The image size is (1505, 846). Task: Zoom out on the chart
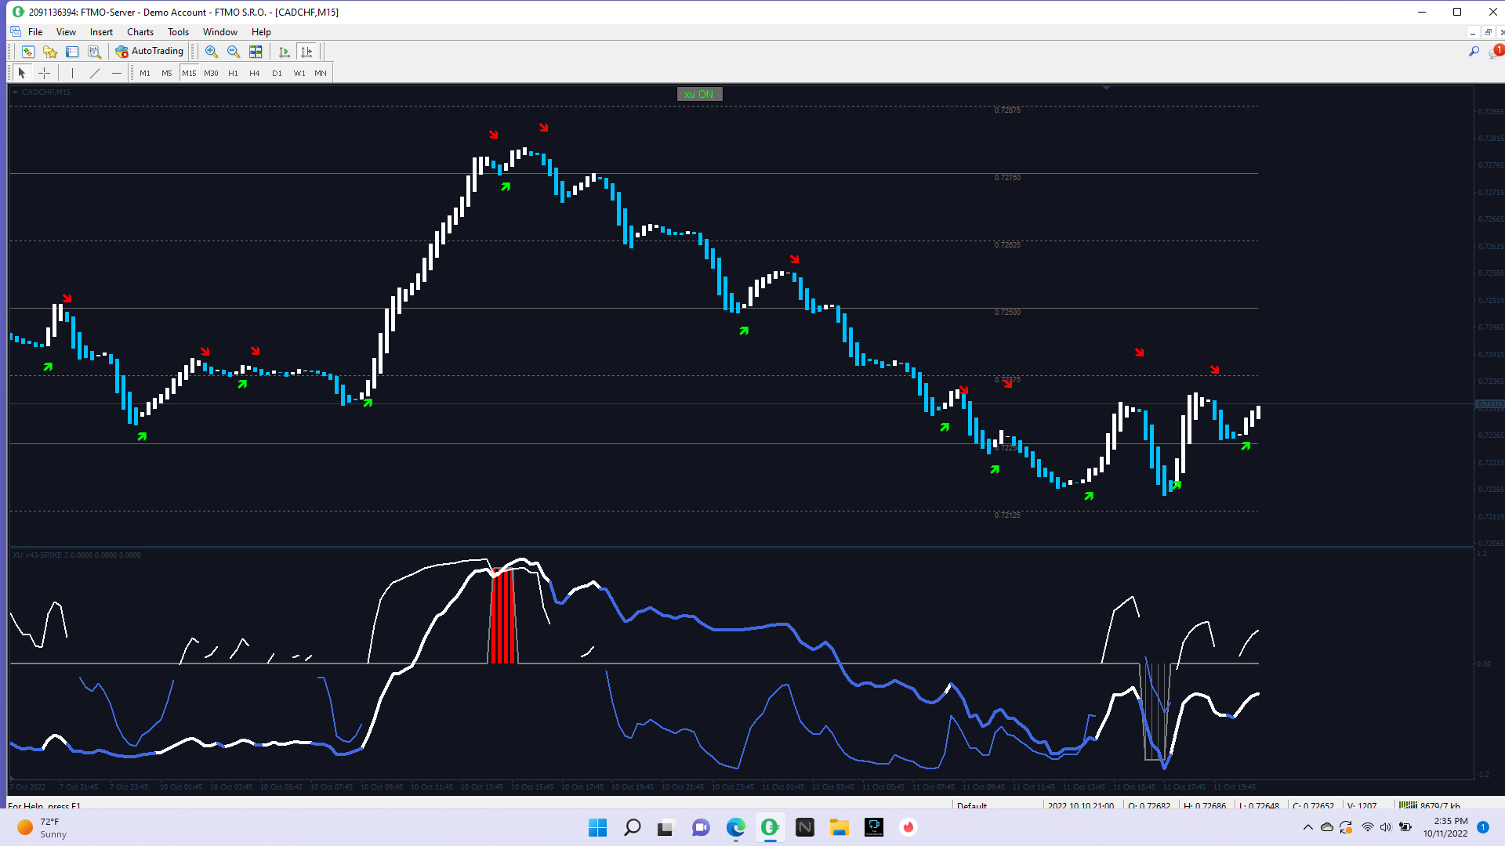click(233, 52)
